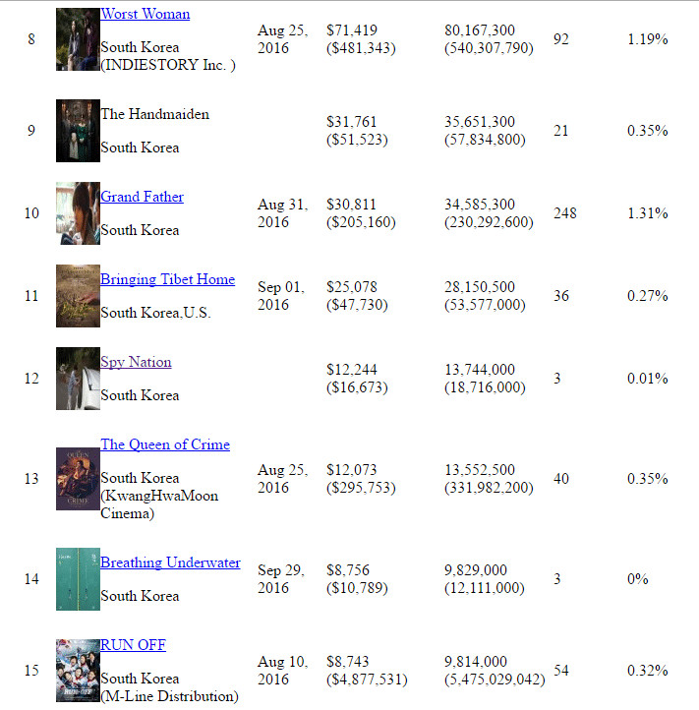Open the RUN OFF poster image
Screen dimensions: 699x710
coord(78,671)
